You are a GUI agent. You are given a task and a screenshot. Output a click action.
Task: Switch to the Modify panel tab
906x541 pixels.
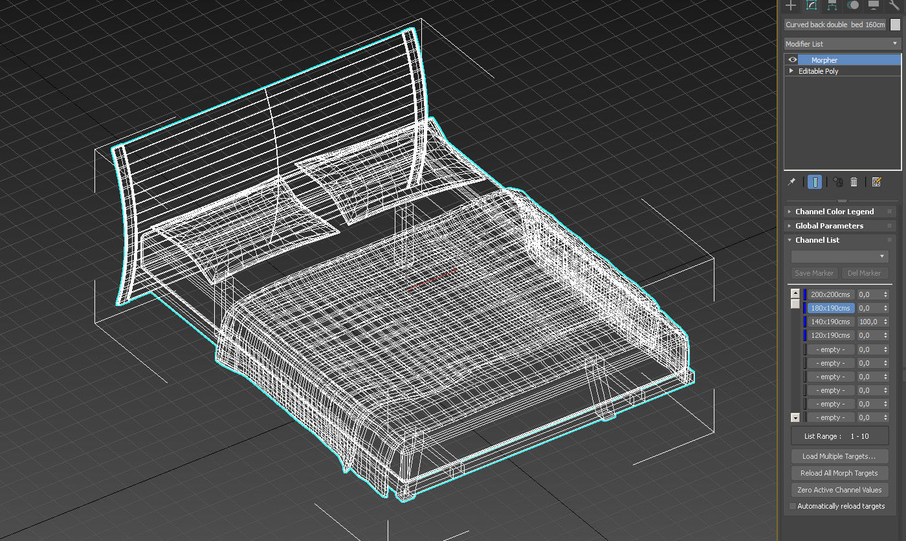(x=811, y=5)
